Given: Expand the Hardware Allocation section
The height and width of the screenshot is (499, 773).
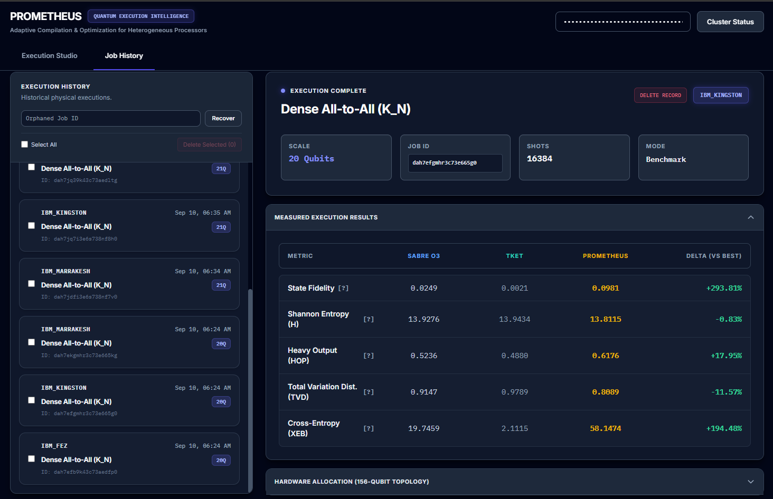Looking at the screenshot, I should point(751,482).
